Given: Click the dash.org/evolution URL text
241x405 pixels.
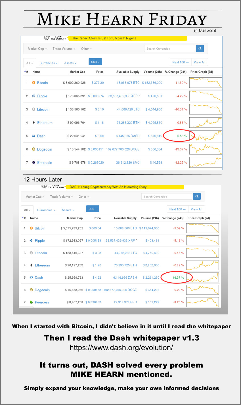Looking at the screenshot, I should pyautogui.click(x=121, y=348).
